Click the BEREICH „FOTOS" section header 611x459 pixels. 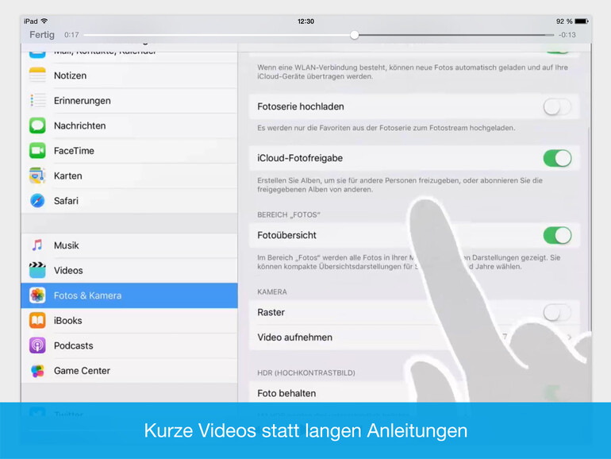click(289, 214)
